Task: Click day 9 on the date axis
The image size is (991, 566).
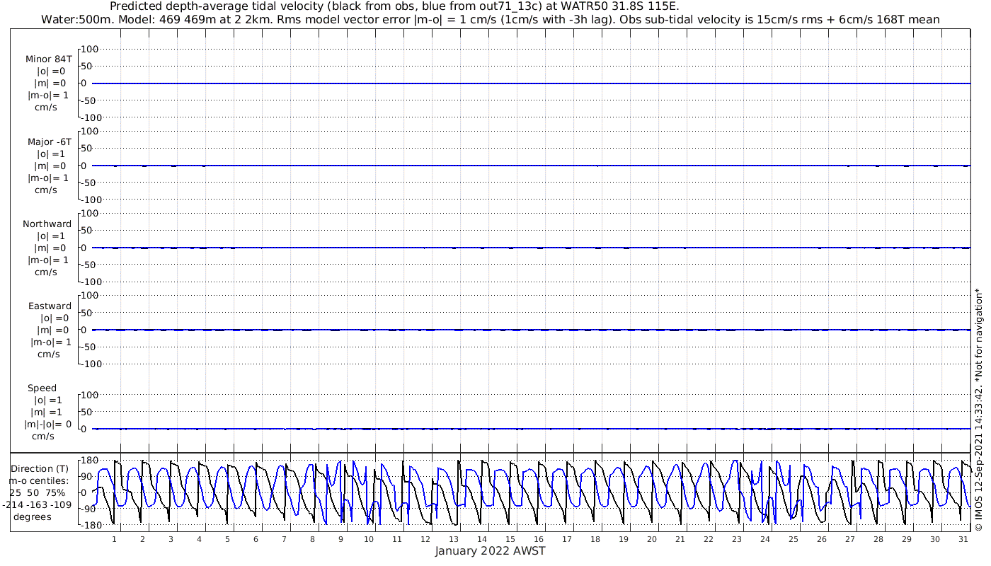Action: point(340,539)
